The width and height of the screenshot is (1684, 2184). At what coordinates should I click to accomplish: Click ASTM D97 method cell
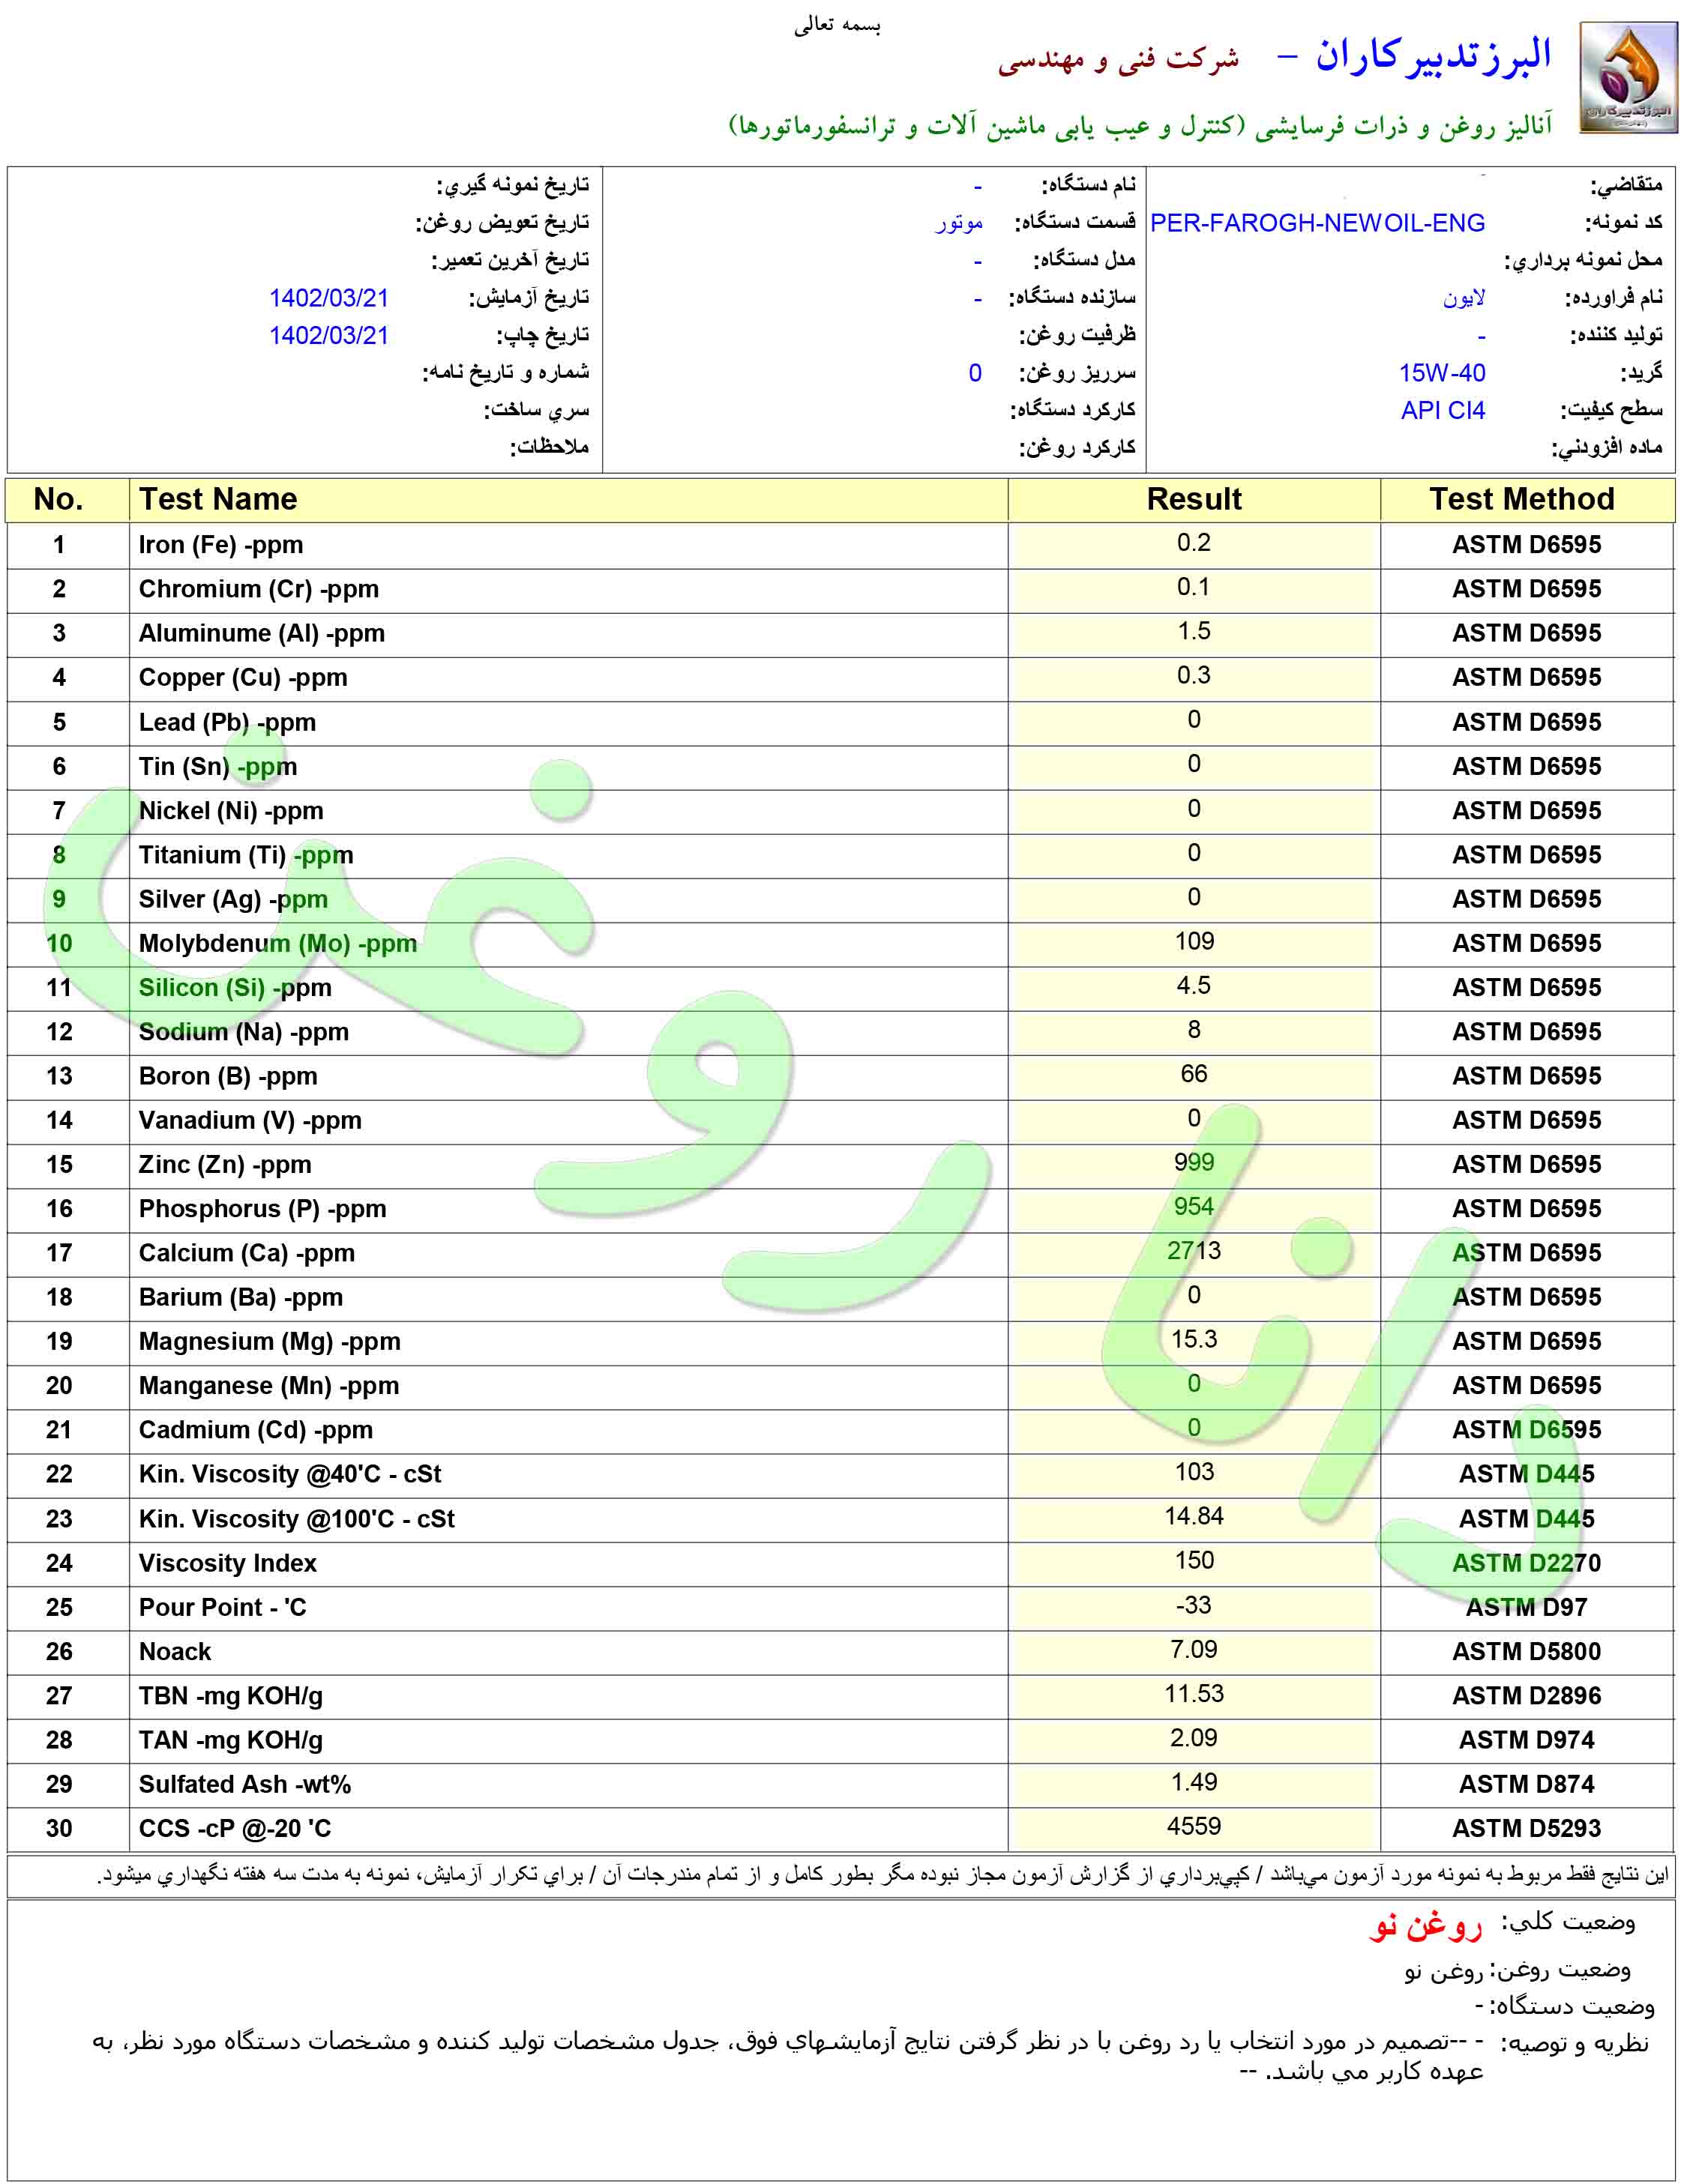(1526, 1607)
